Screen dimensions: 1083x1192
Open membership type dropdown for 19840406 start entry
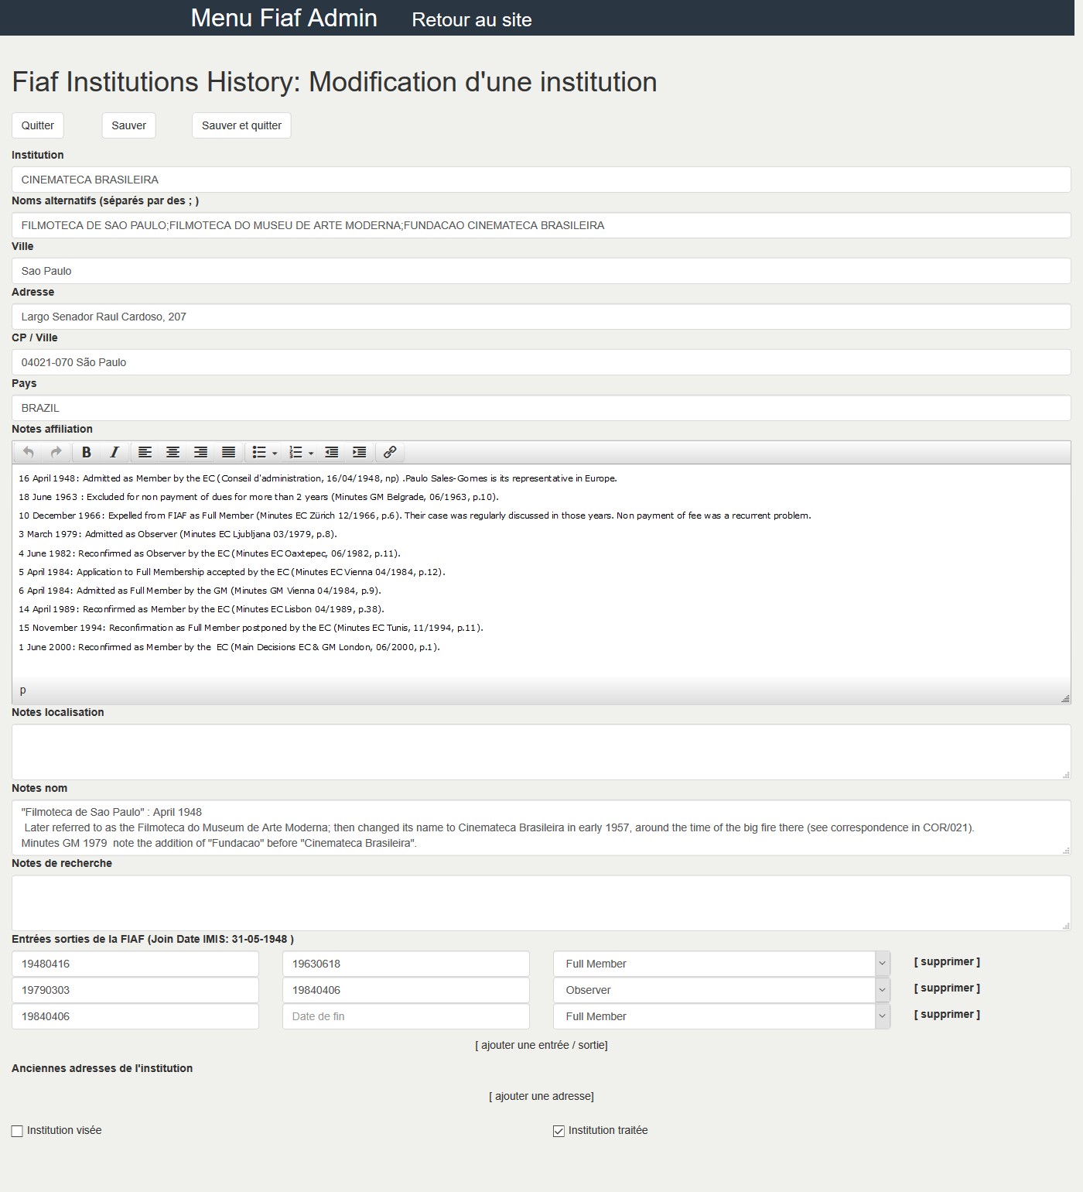coord(722,1016)
